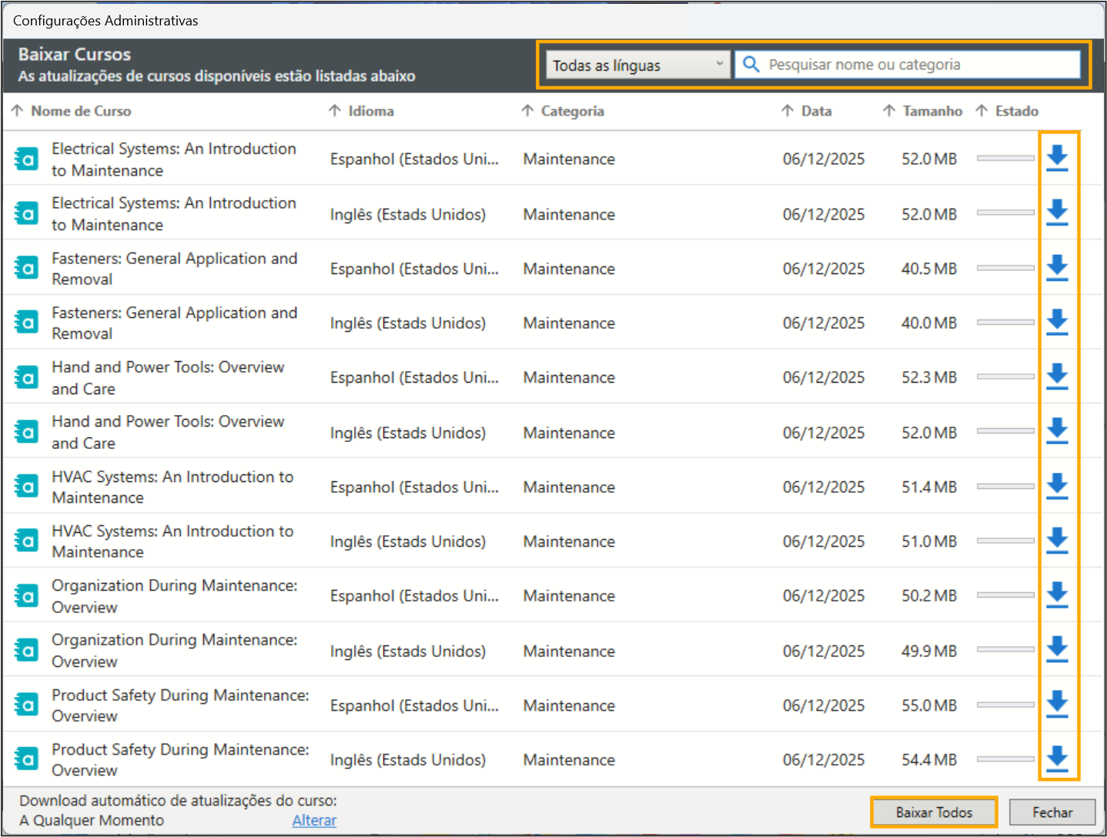Download English Organization During Maintenance course
Screen dimensions: 1107x837
click(x=1057, y=650)
